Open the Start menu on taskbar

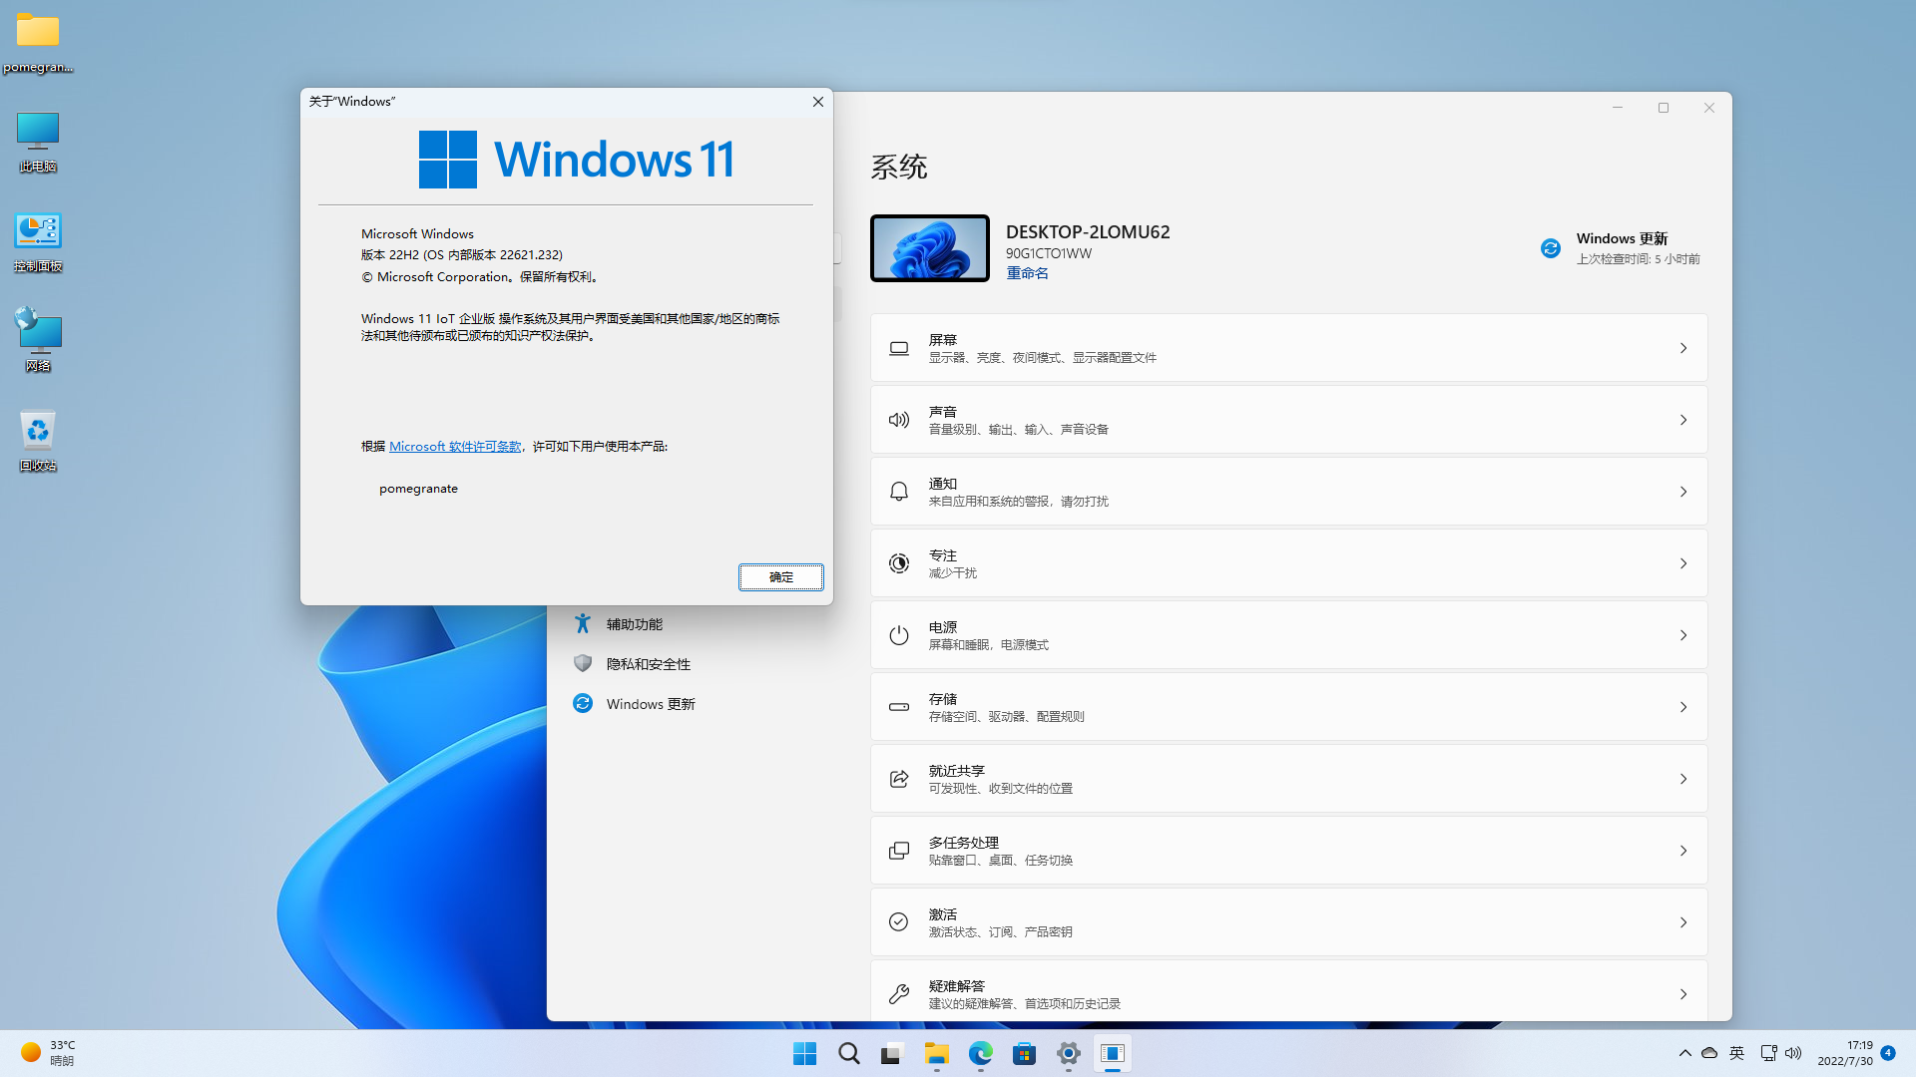click(x=804, y=1053)
